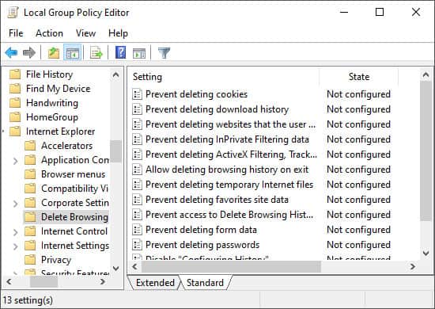
Task: Click the Browser menus folder icon
Action: click(30, 174)
